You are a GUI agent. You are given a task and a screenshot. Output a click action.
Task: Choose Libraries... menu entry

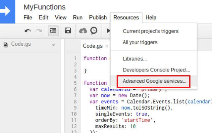tap(154, 59)
